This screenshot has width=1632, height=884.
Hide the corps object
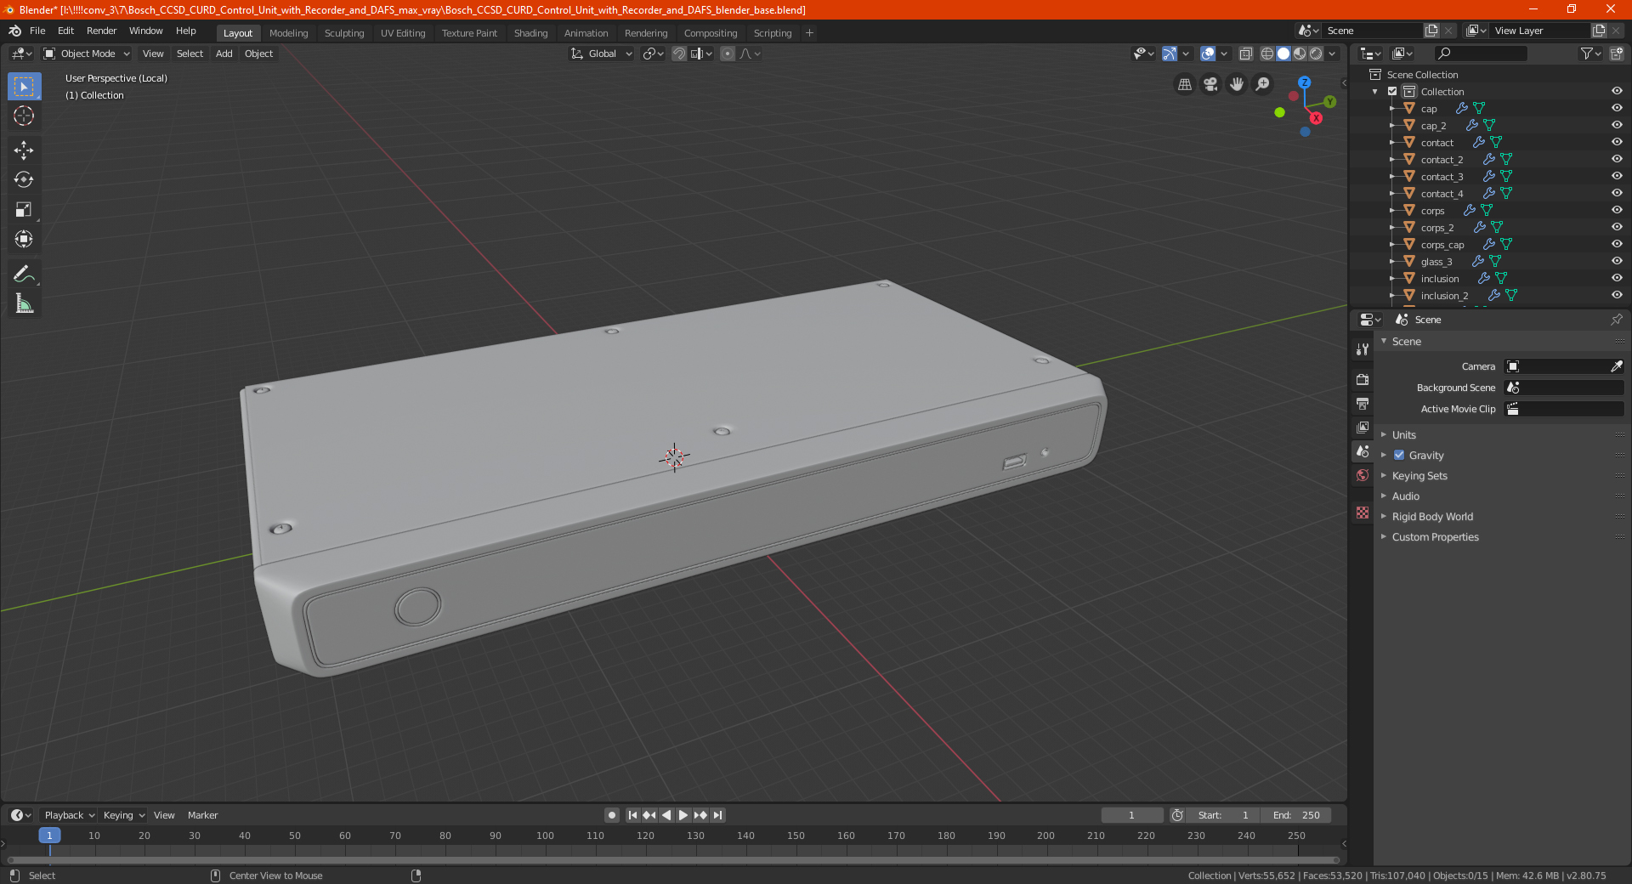[1617, 210]
